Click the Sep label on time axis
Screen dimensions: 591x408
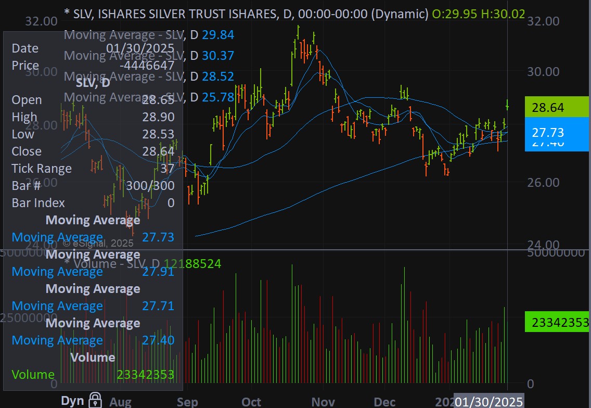coord(187,402)
